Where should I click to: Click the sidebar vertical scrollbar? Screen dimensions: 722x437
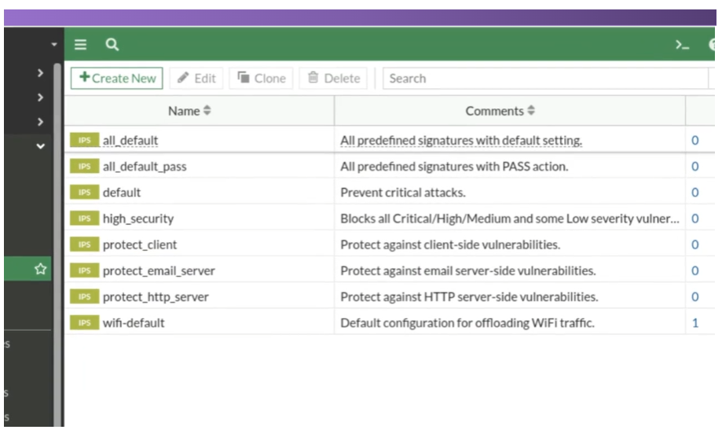[x=57, y=244]
